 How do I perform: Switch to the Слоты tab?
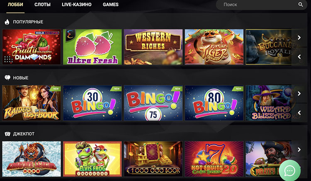click(x=42, y=5)
